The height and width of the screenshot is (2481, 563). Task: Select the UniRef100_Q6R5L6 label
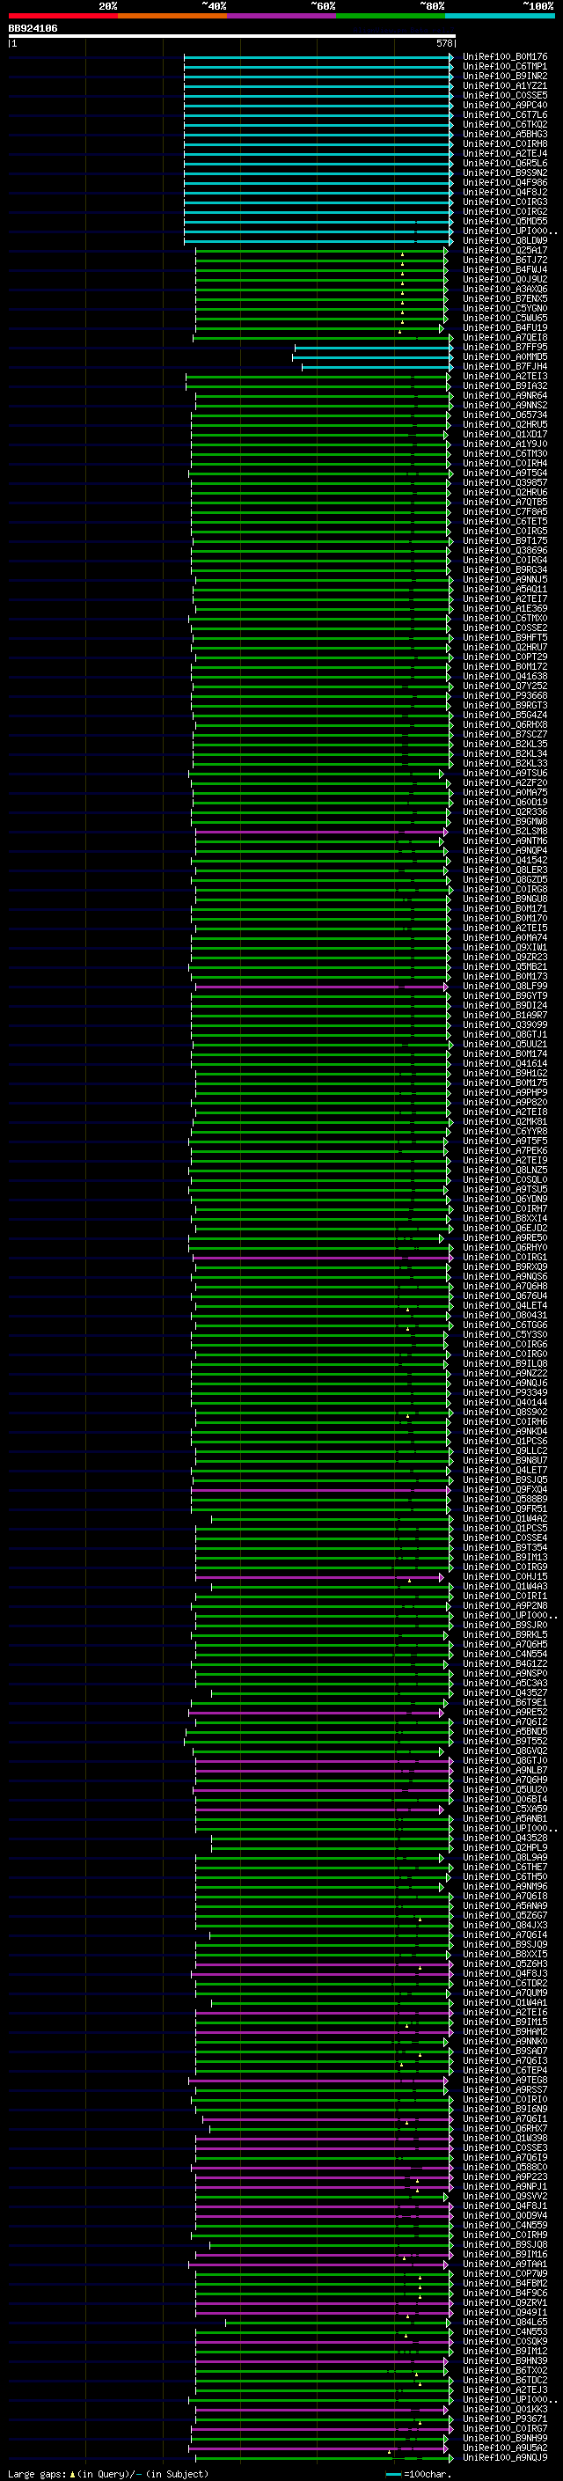tap(504, 164)
